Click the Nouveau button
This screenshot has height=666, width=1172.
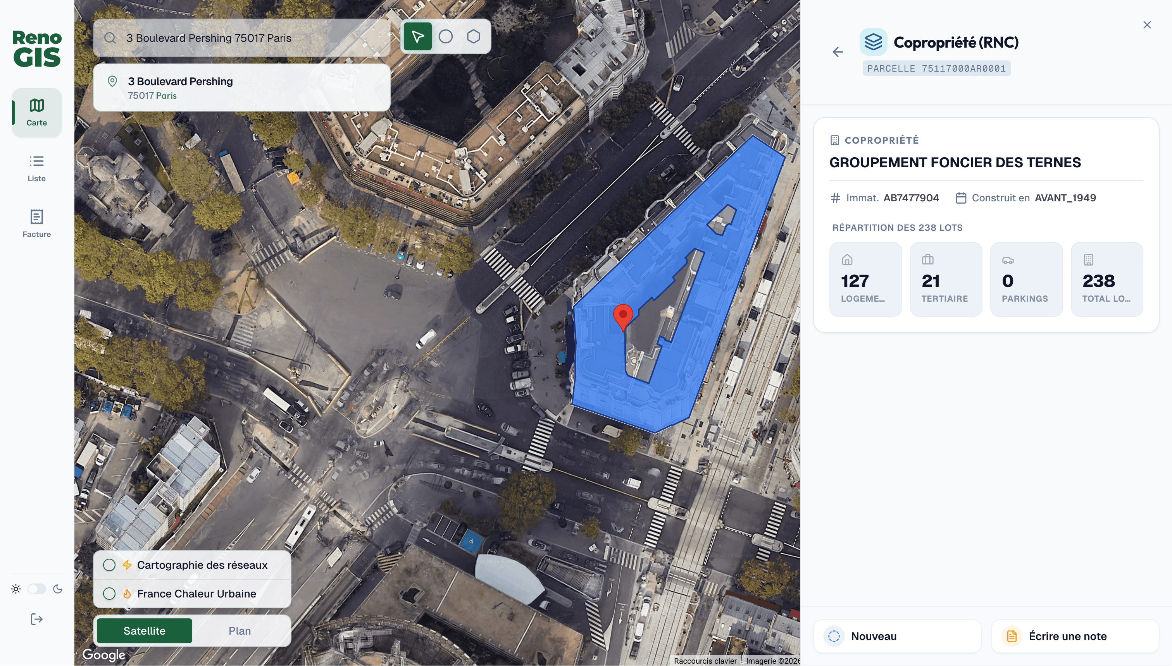click(x=896, y=636)
